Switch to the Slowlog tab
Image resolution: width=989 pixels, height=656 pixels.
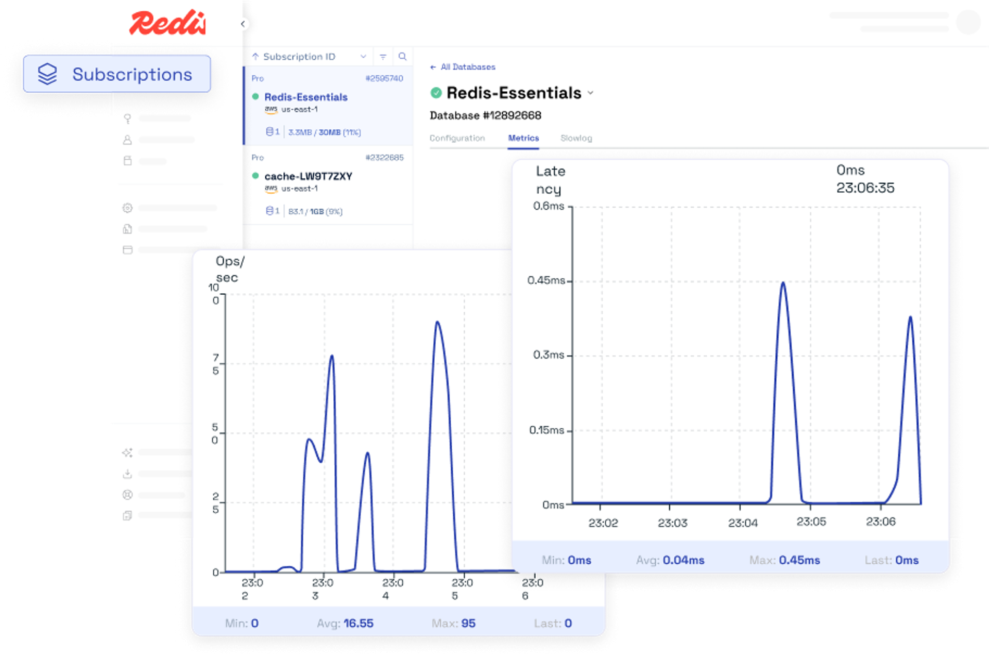576,138
